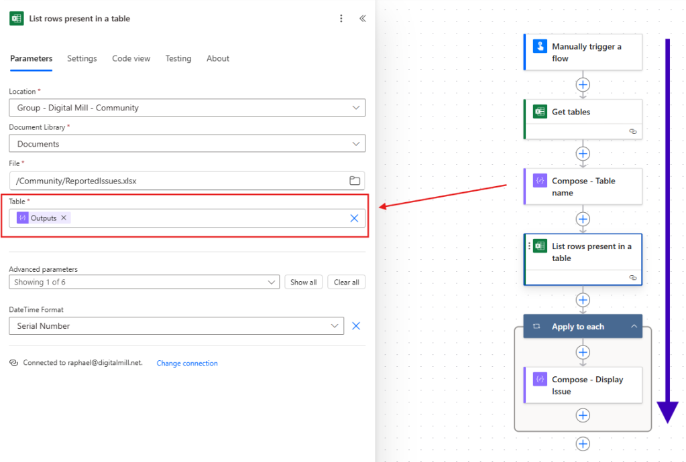Open the more options ellipsis menu
686x462 pixels.
click(x=341, y=19)
